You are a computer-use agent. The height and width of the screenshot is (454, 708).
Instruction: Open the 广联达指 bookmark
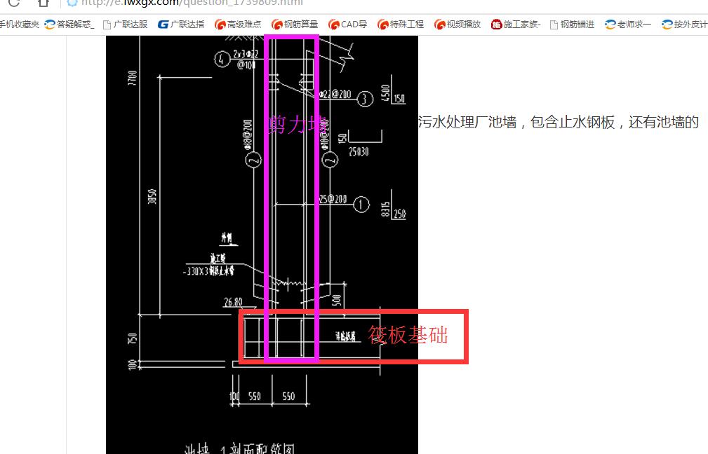(x=180, y=25)
